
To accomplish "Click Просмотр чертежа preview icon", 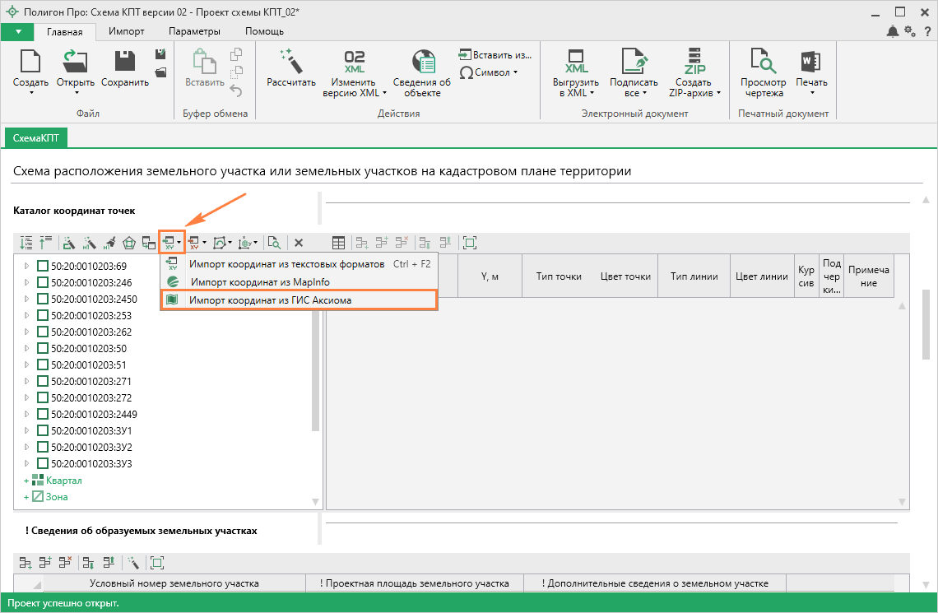I will tap(762, 62).
